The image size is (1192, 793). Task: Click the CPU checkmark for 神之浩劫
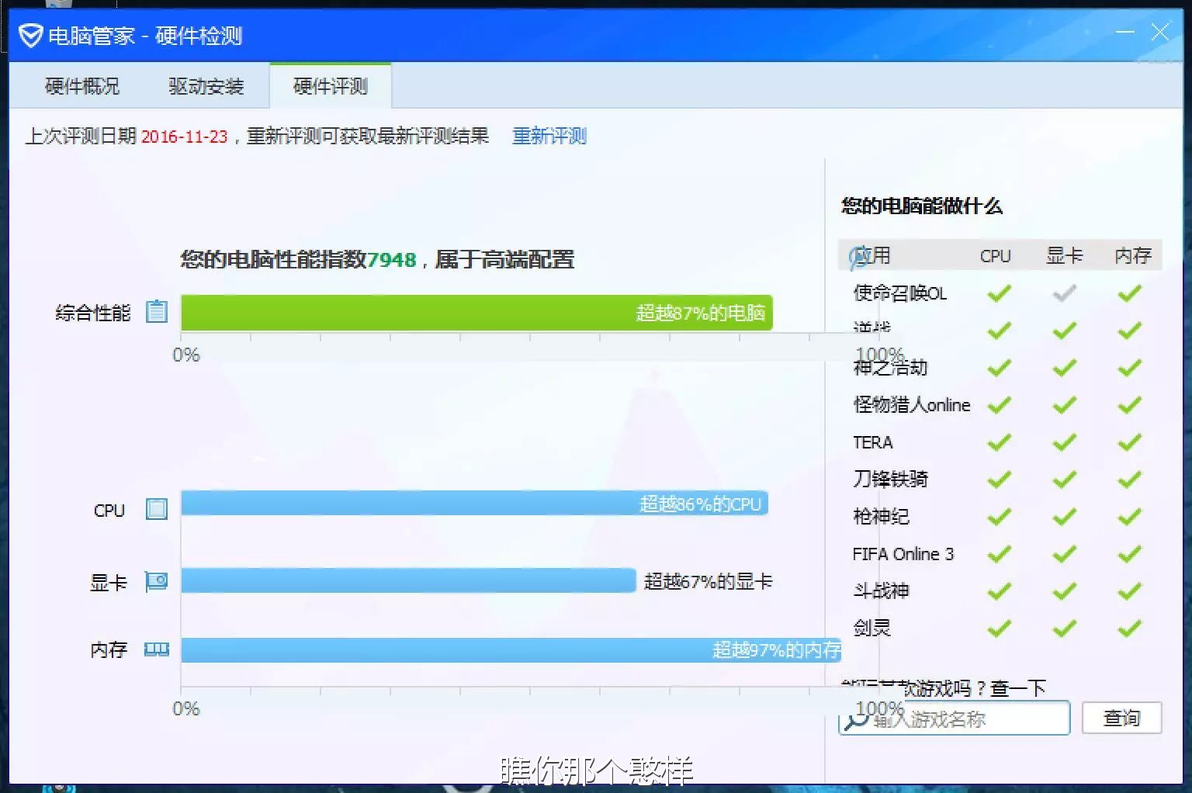[1000, 368]
